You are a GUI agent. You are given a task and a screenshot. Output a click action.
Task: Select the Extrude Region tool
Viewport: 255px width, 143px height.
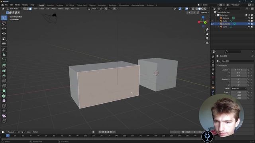(x=4, y=66)
